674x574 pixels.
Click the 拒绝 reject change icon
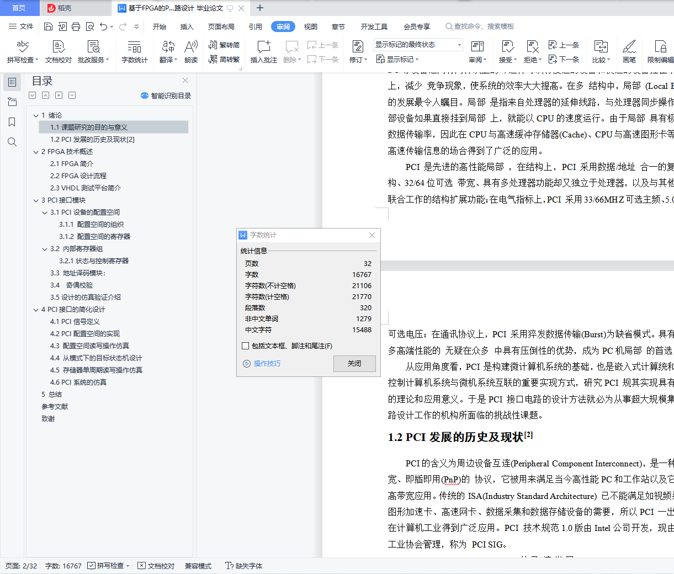(x=532, y=52)
